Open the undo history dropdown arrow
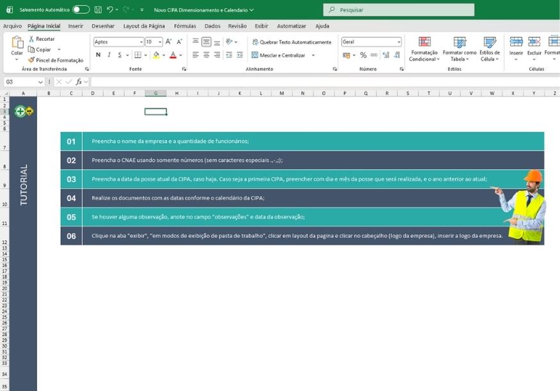This screenshot has height=391, width=560. point(116,10)
